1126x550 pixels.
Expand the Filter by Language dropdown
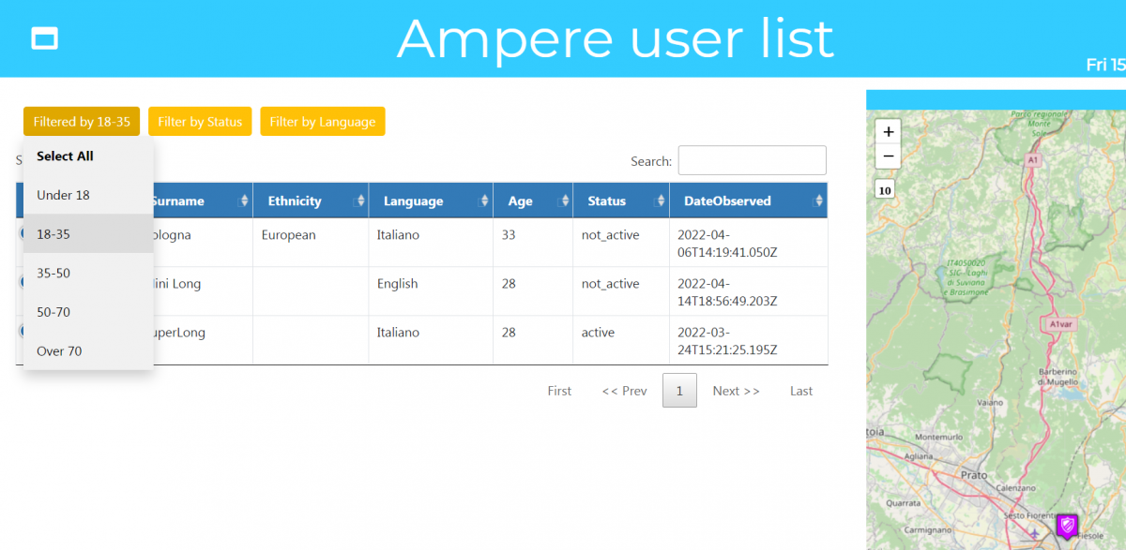point(322,122)
